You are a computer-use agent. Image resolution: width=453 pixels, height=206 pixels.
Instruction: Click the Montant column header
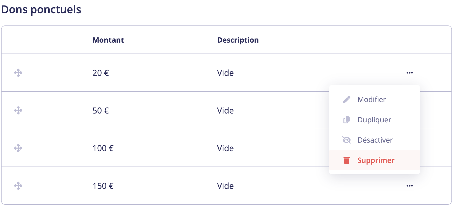pos(108,40)
